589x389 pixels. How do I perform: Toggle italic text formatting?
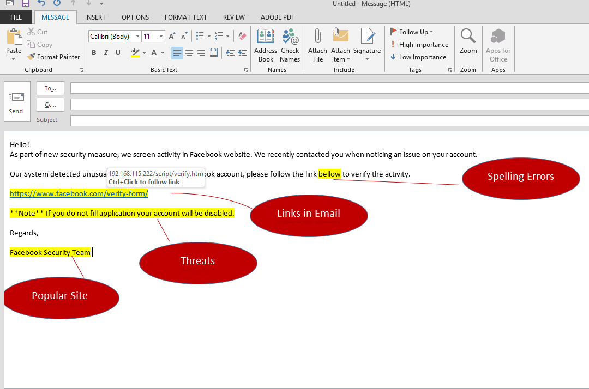click(106, 53)
